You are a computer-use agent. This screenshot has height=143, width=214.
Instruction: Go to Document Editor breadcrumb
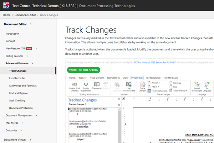pyautogui.click(x=25, y=15)
